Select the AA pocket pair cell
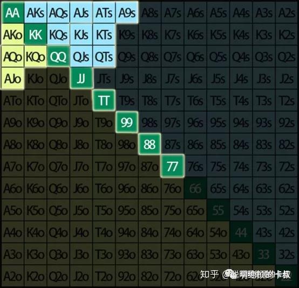Screen dimensions: 299x288 12,13
